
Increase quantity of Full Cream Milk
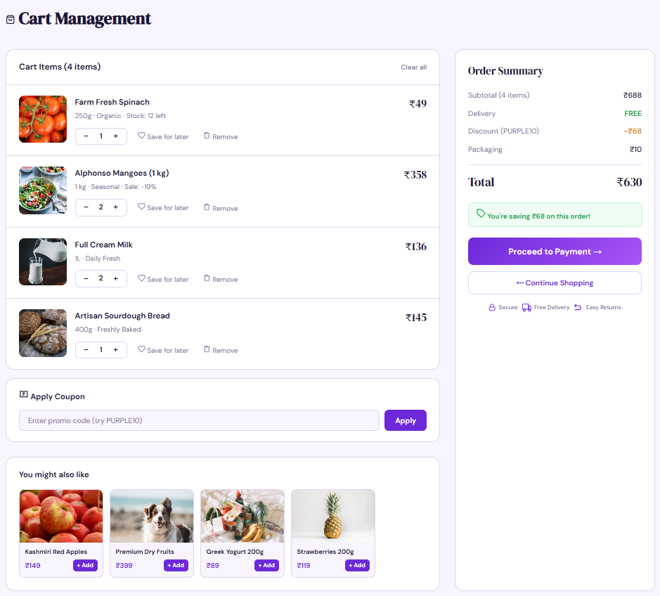[x=115, y=278]
